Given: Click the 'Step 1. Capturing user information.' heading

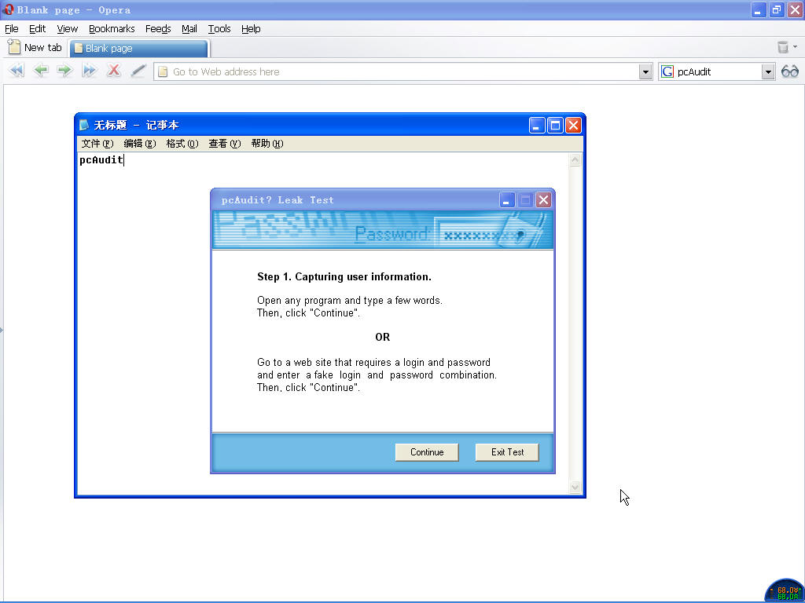Looking at the screenshot, I should pos(344,277).
